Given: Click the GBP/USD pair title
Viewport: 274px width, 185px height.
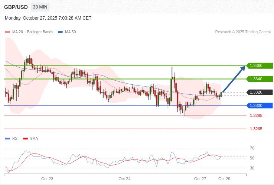Looking at the screenshot, I should pos(16,7).
